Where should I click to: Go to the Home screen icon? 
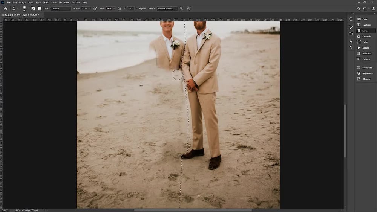[5, 8]
